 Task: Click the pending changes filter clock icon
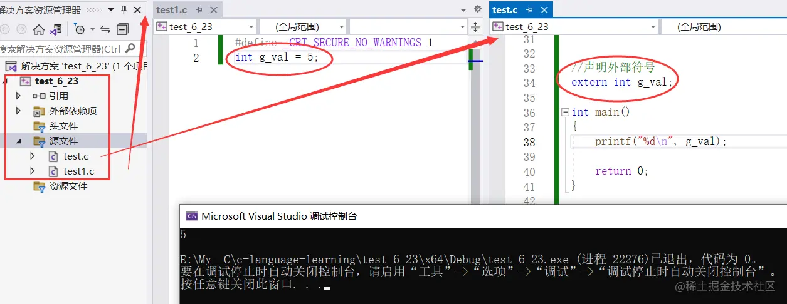pos(80,29)
